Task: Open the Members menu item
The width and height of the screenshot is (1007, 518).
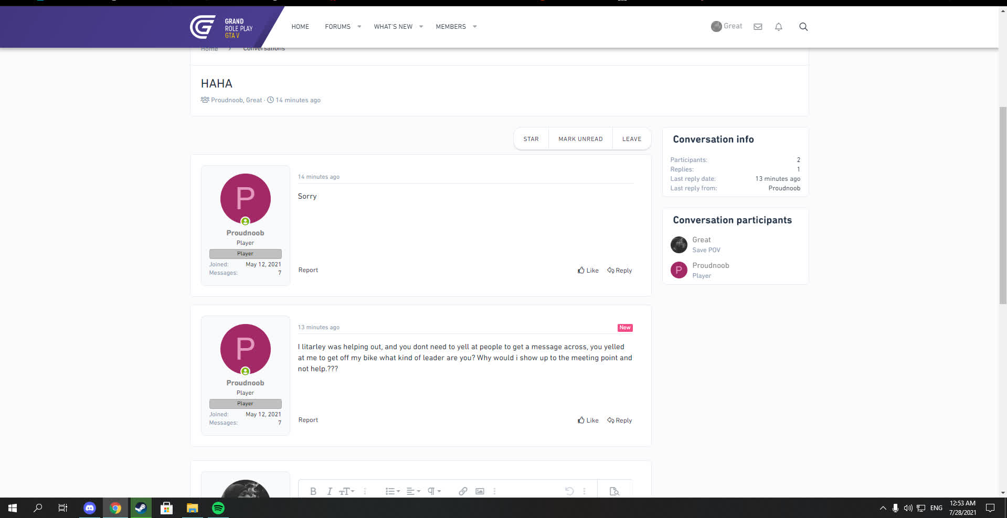Action: point(451,27)
